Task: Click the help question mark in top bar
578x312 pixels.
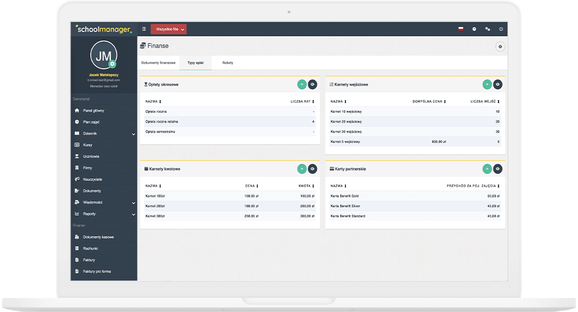Action: tap(474, 29)
